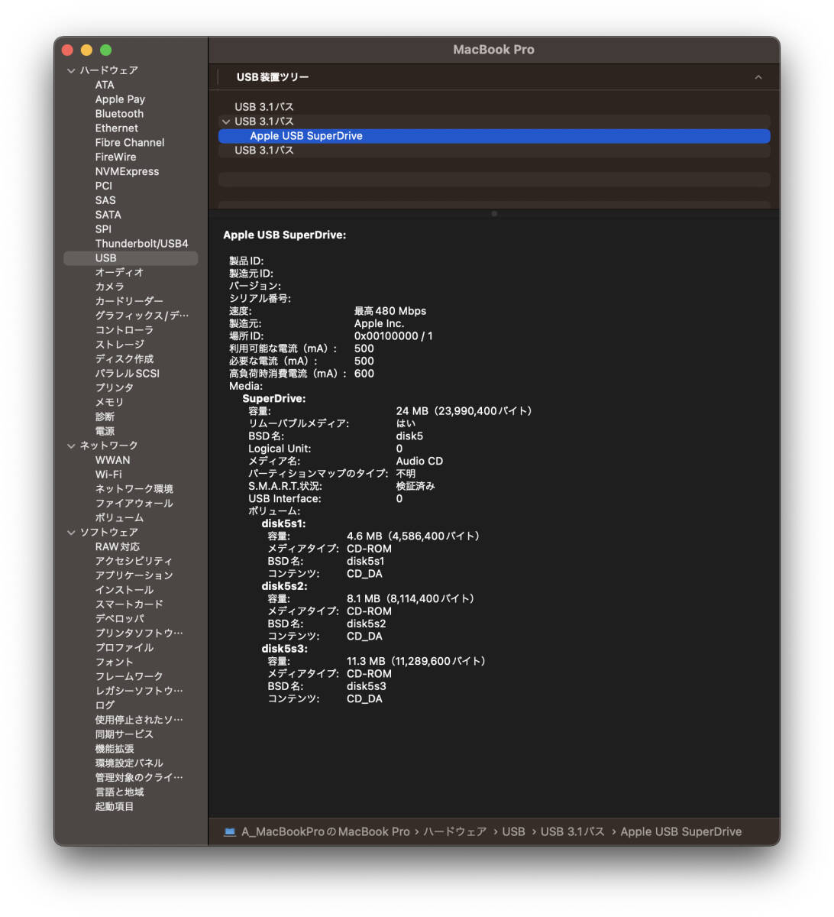Select メモリ in the sidebar
Viewport: 834px width, 917px height.
109,403
